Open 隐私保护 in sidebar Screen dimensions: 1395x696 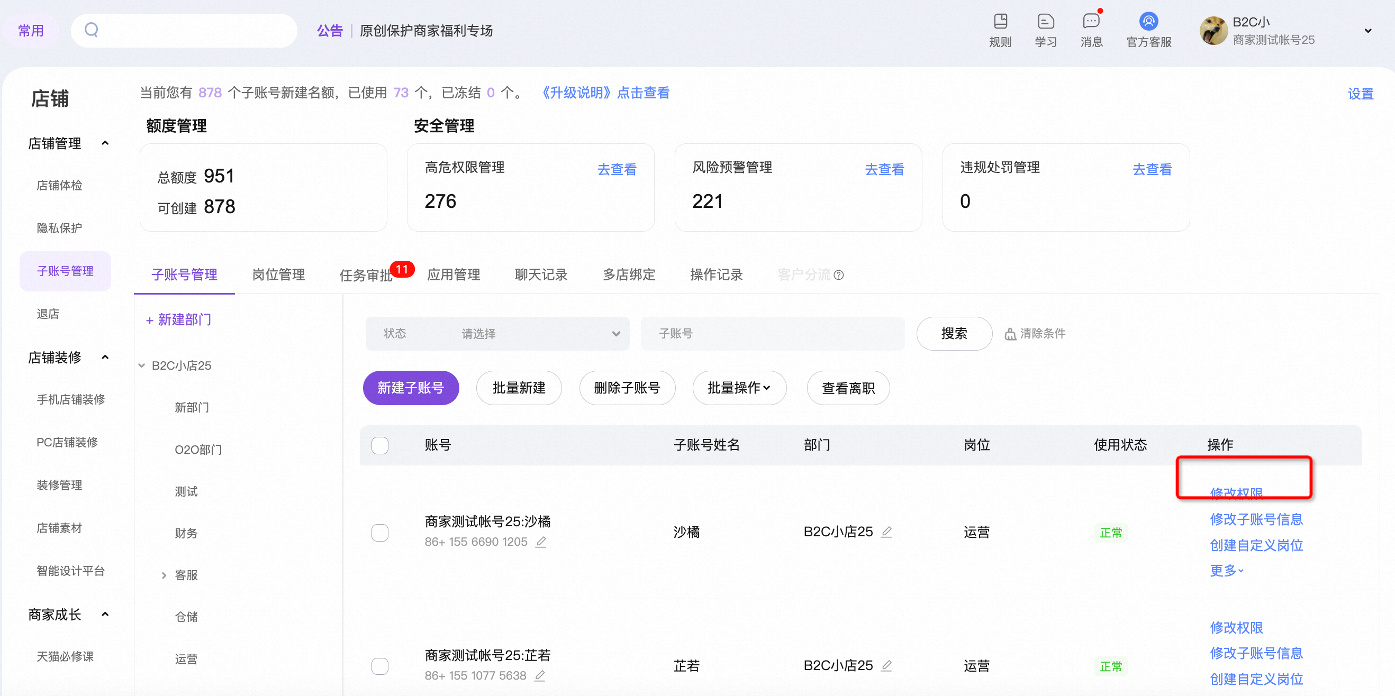(x=60, y=228)
